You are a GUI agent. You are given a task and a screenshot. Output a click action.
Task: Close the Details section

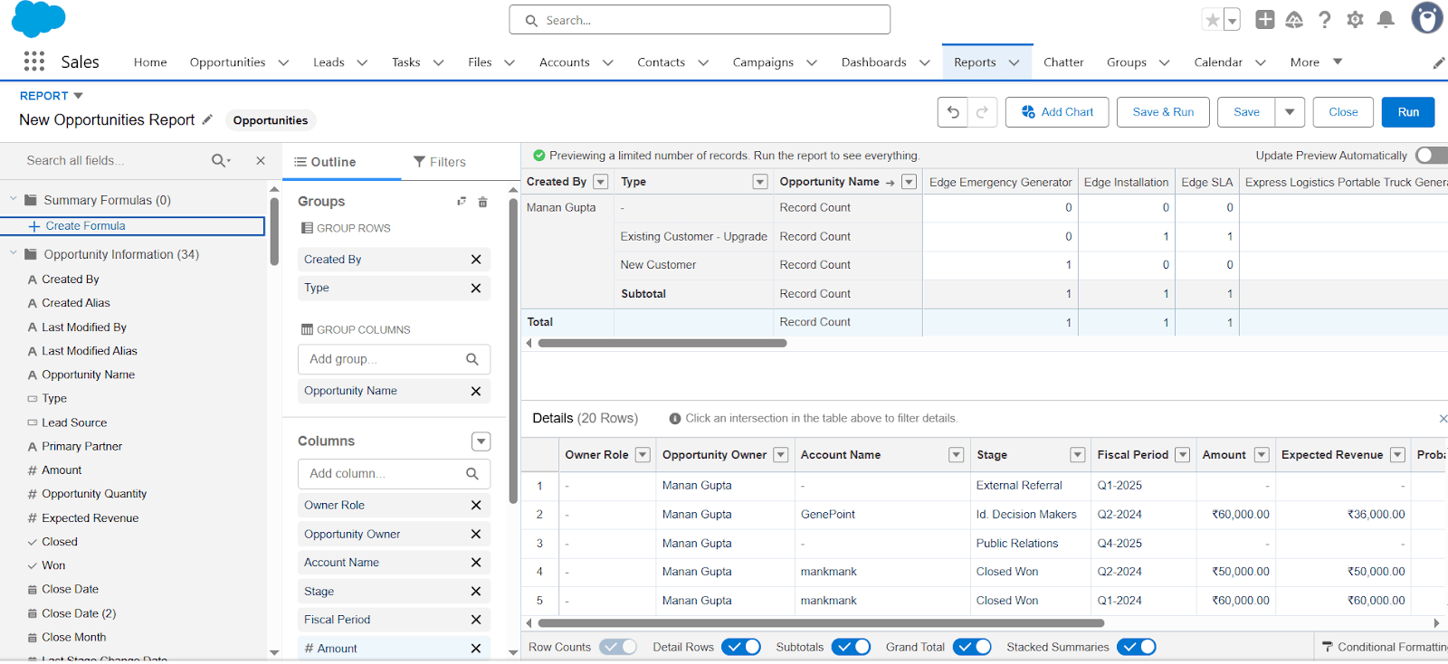tap(1443, 418)
